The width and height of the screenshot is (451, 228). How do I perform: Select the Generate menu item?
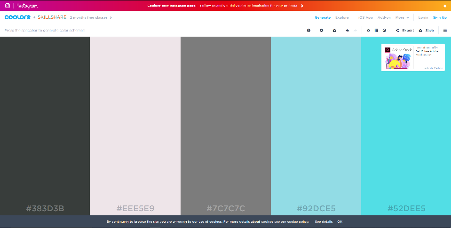tap(323, 17)
